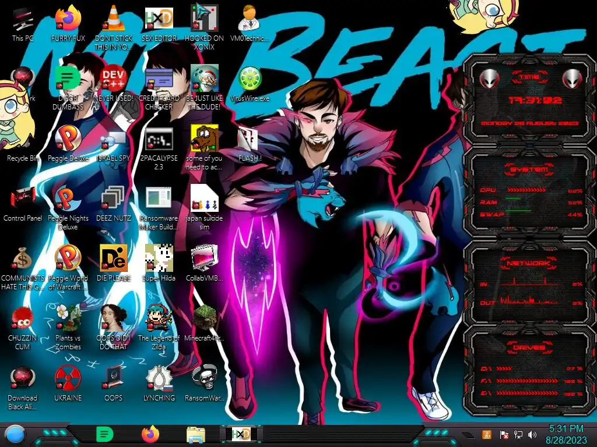This screenshot has height=447, width=597.
Task: Open the Download Black Ali... shortcut
Action: 23,388
